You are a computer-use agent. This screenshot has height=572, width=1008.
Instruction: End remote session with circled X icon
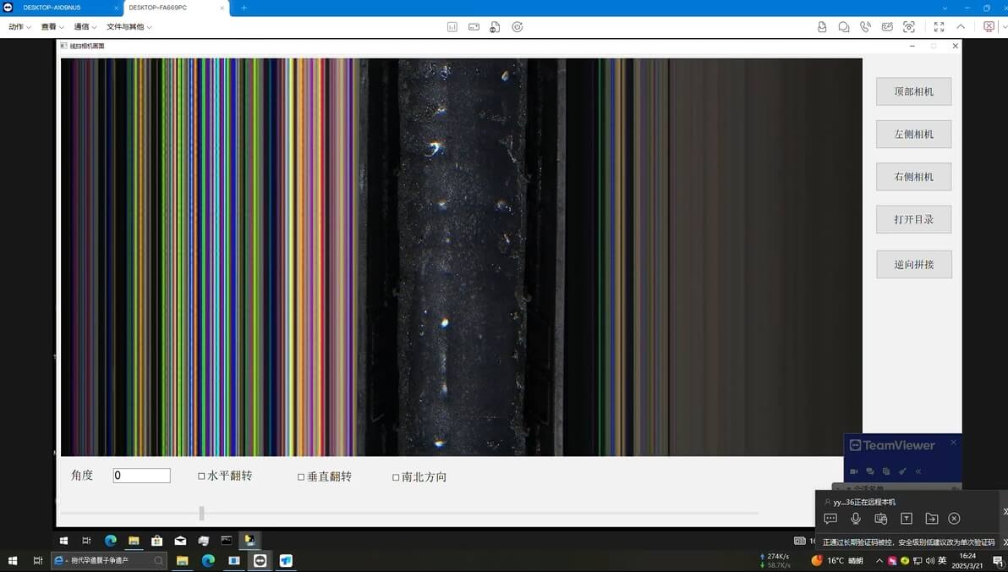coord(954,519)
